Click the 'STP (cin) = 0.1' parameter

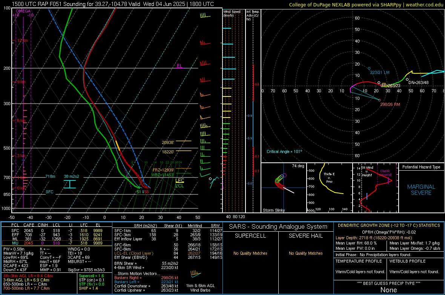click(92, 280)
